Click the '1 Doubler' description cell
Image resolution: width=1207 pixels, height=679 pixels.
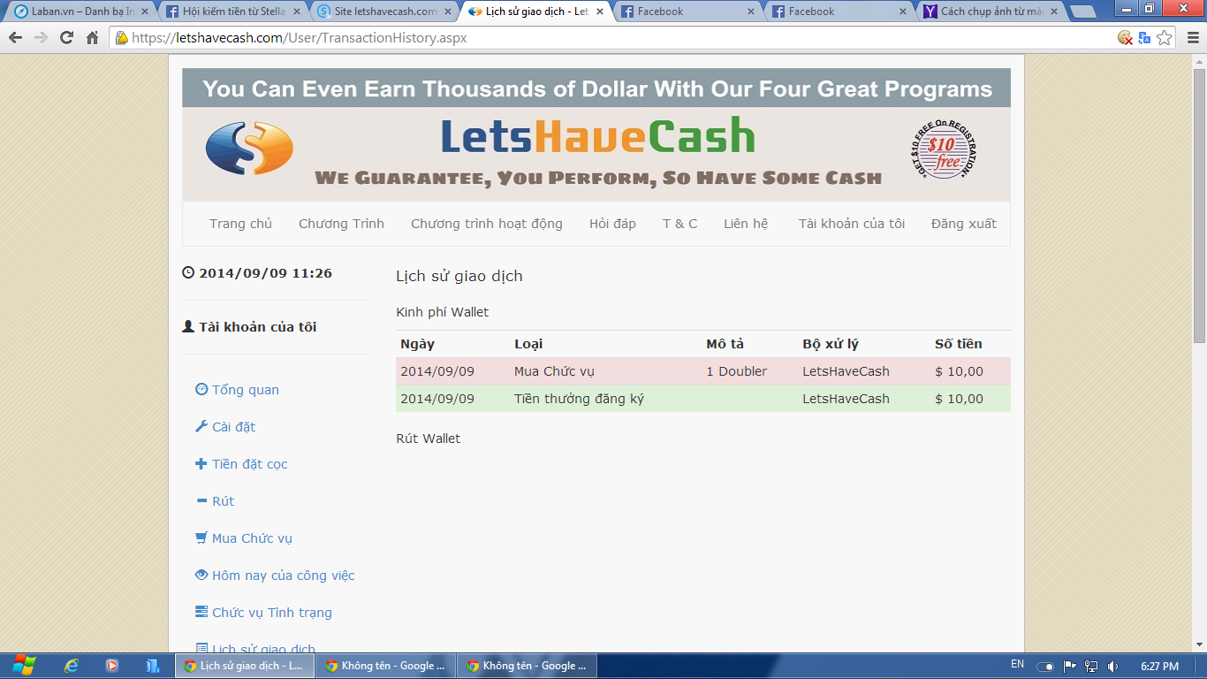737,371
